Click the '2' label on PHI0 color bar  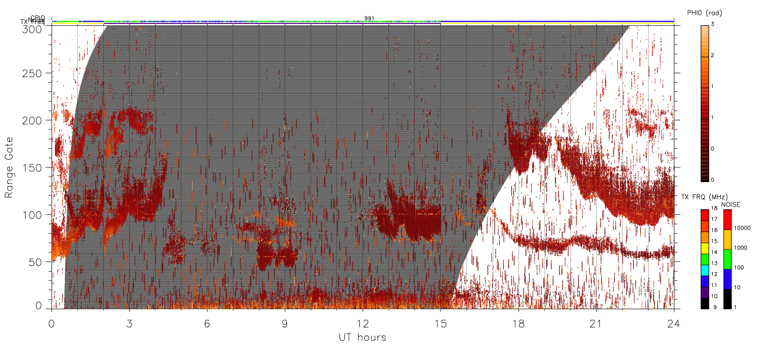point(714,56)
